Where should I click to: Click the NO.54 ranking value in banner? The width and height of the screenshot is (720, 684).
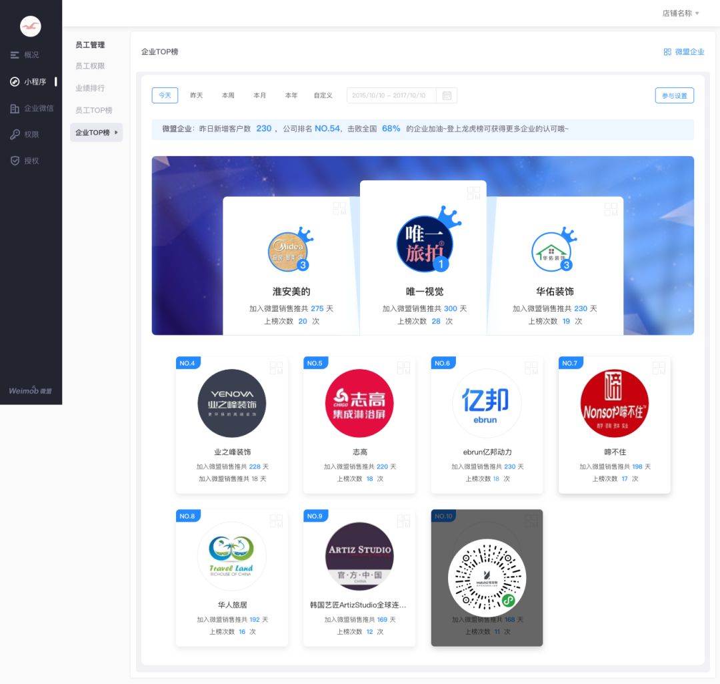click(x=327, y=129)
